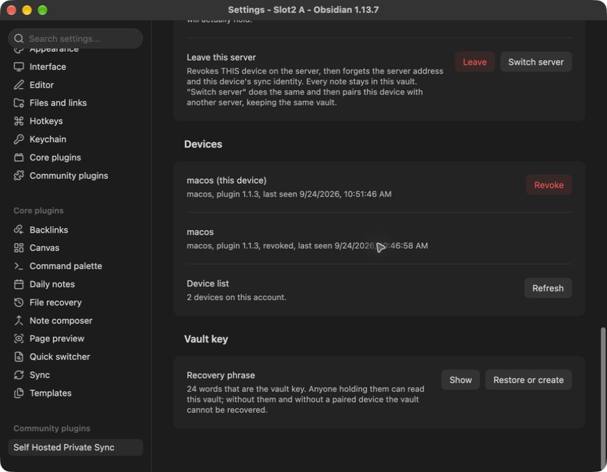Click the Sync circular arrows icon
This screenshot has width=607, height=472.
click(x=19, y=375)
